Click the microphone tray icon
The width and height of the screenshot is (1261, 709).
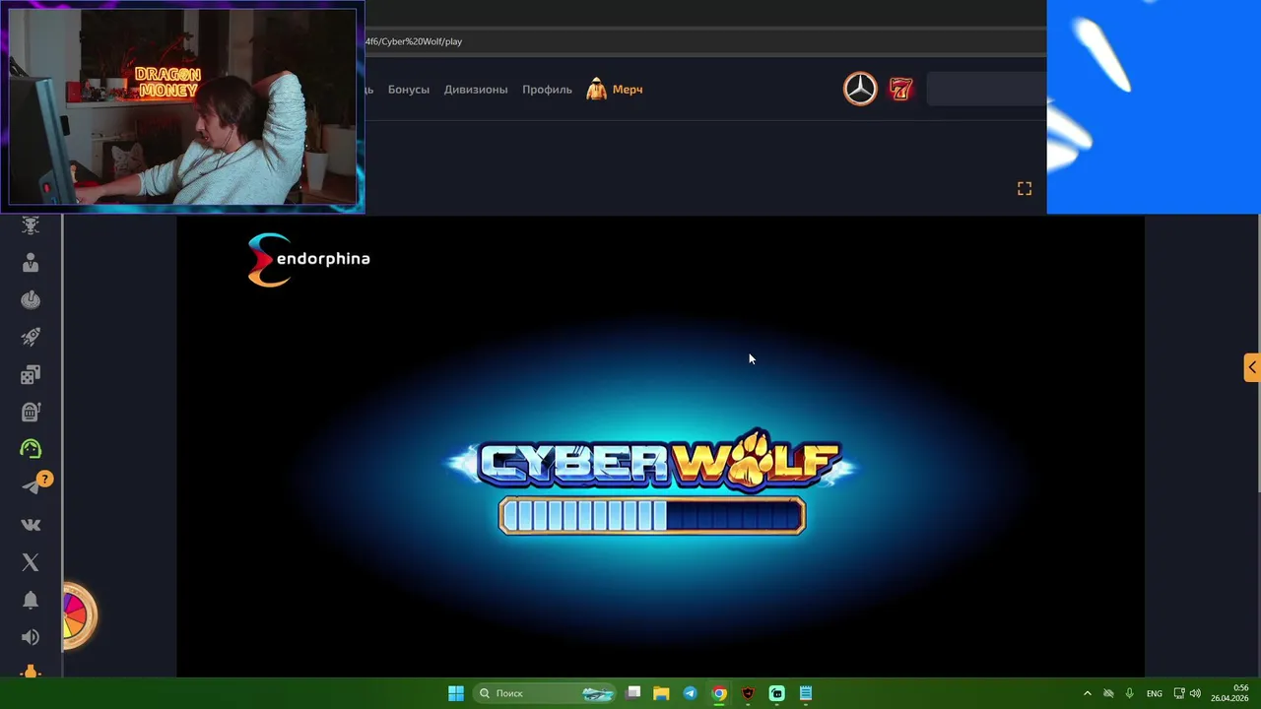tap(1129, 693)
